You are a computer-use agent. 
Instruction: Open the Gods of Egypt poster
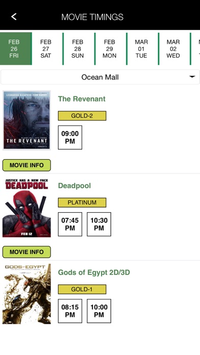pyautogui.click(x=27, y=294)
